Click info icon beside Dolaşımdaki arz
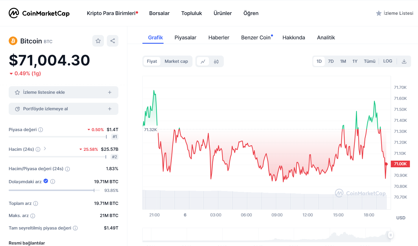The width and height of the screenshot is (418, 246). (53, 181)
